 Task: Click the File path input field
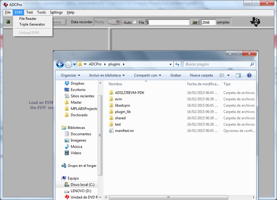pos(169,22)
